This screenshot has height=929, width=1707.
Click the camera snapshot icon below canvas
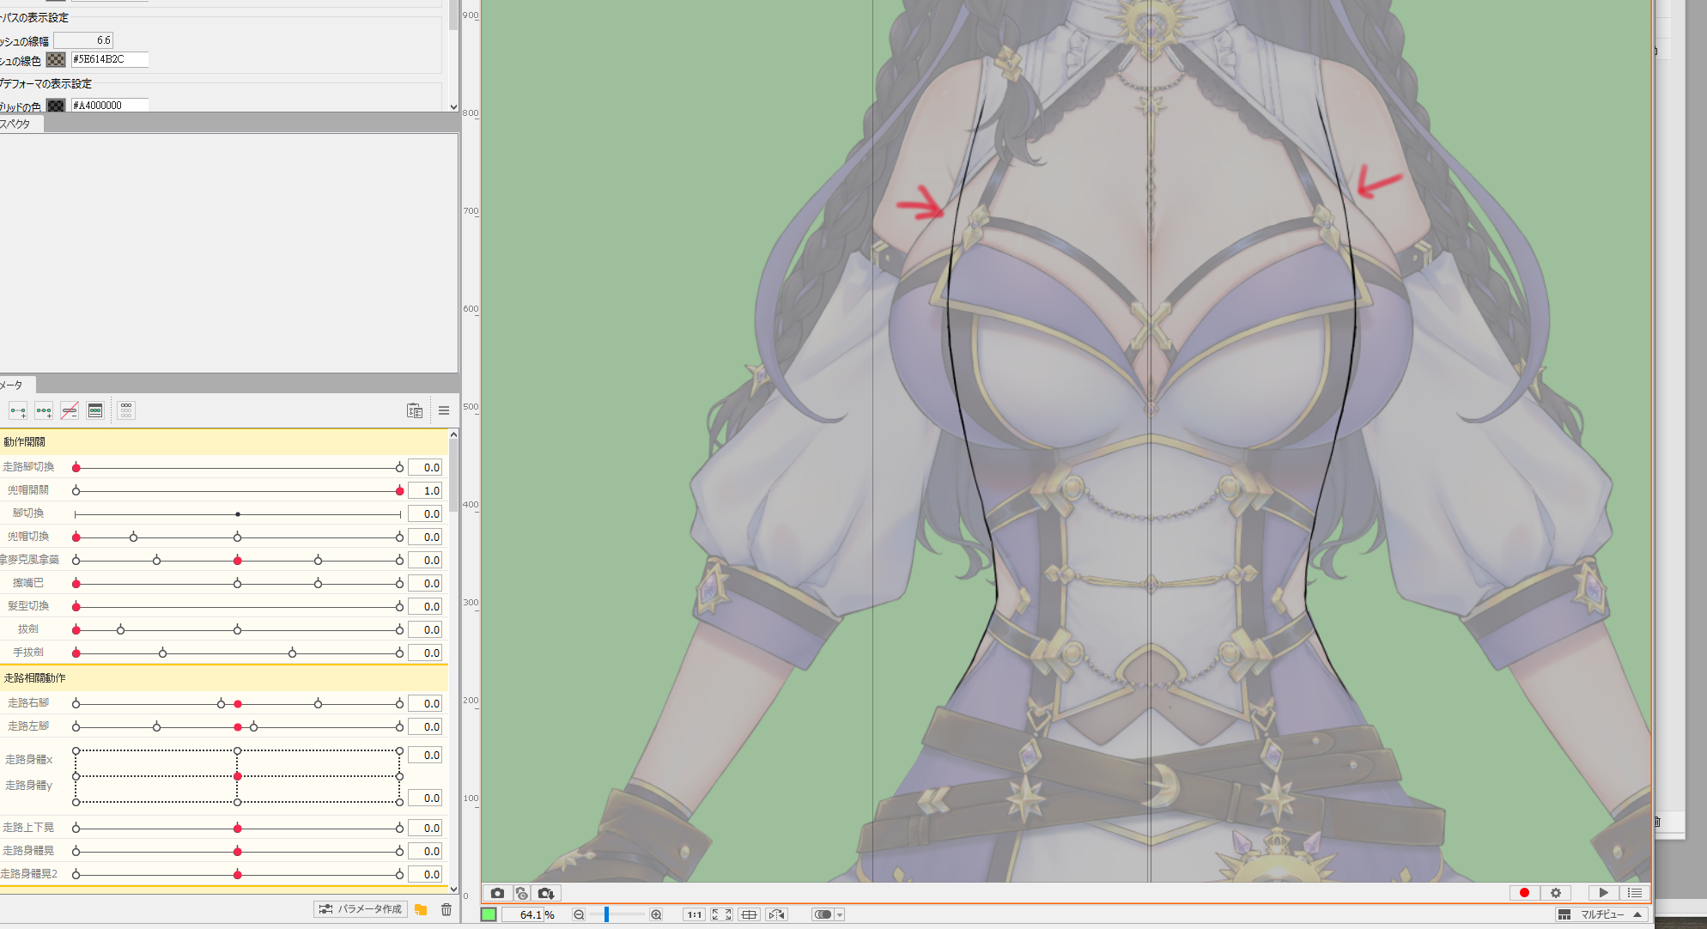[x=497, y=893]
